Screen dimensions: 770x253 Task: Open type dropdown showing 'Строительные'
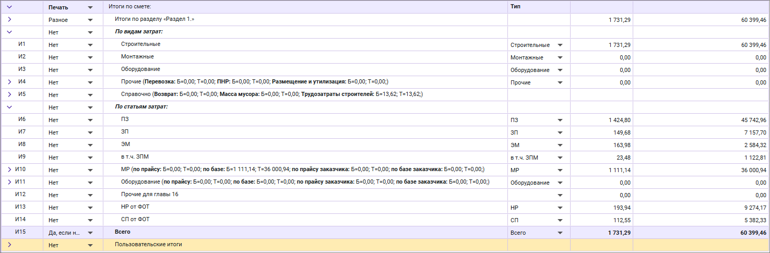(560, 45)
